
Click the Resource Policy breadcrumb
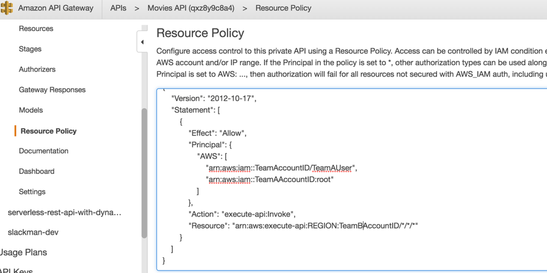pyautogui.click(x=284, y=8)
